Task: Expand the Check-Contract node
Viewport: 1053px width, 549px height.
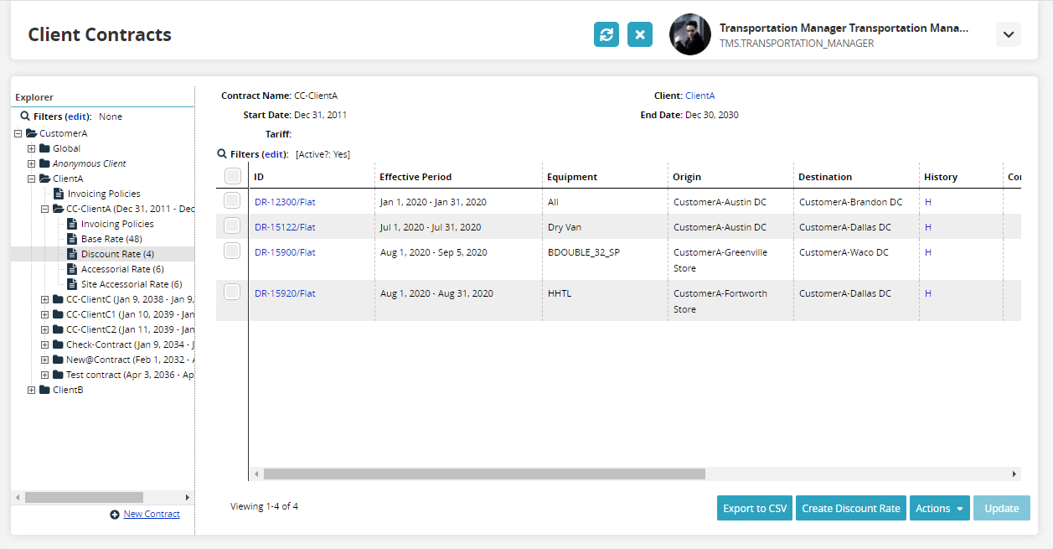Action: click(x=45, y=344)
